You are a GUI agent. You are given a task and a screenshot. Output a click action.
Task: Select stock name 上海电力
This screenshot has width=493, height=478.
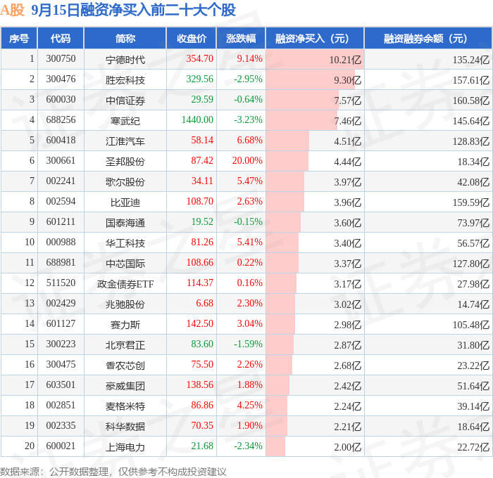(x=125, y=447)
